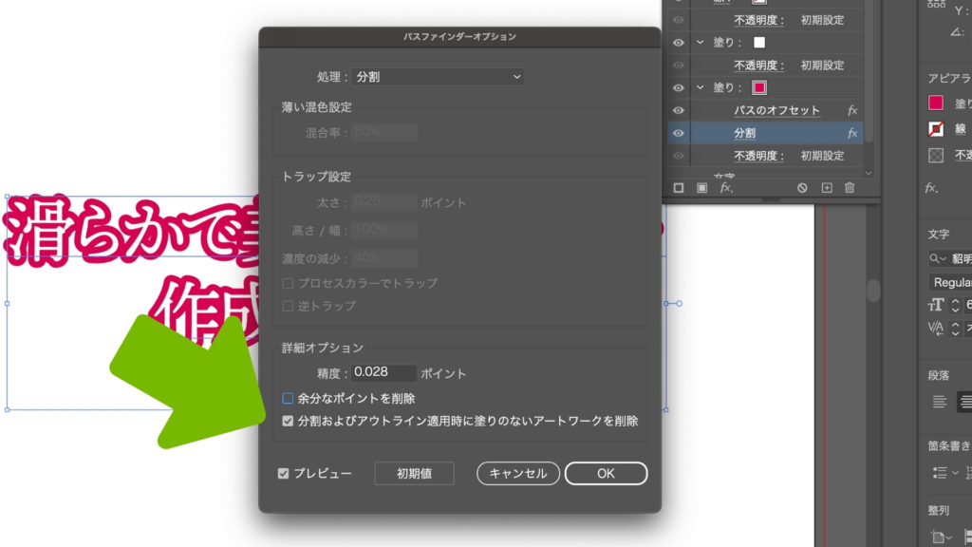The image size is (972, 547).
Task: Click the 初期値 button
Action: point(414,474)
